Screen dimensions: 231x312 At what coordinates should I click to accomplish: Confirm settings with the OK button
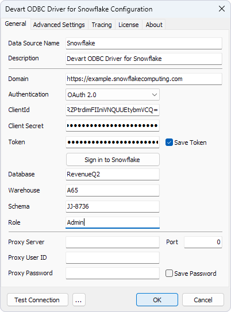157,300
